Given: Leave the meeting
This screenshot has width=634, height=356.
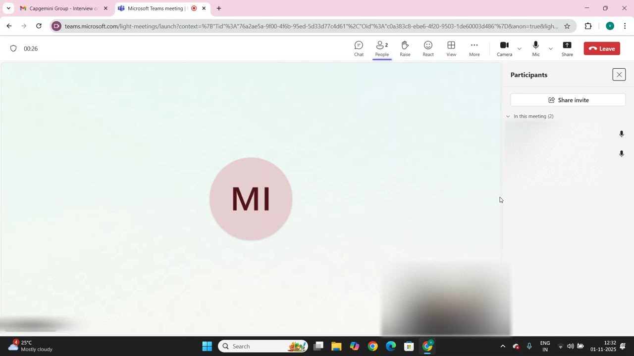Looking at the screenshot, I should 602,48.
